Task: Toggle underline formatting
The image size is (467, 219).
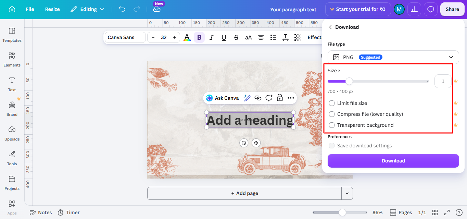Action: (x=224, y=37)
